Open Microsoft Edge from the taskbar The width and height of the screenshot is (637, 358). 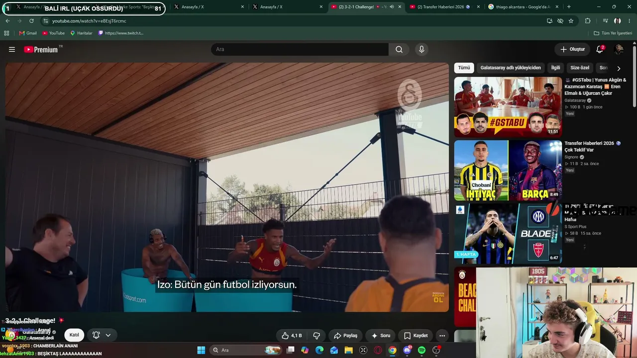319,350
